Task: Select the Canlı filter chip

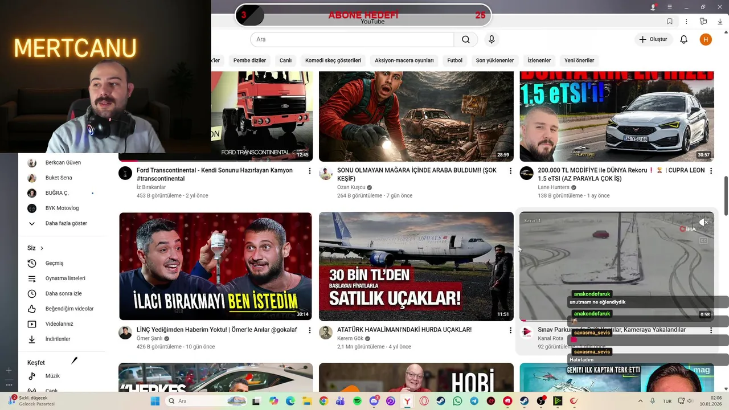Action: pos(285,60)
